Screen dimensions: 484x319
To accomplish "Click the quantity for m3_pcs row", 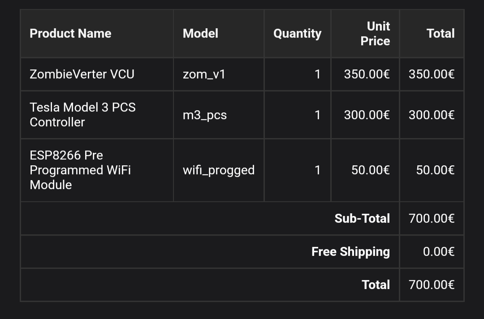I will click(317, 115).
